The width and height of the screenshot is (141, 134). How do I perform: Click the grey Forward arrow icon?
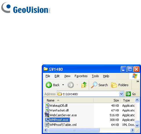pos(70,85)
